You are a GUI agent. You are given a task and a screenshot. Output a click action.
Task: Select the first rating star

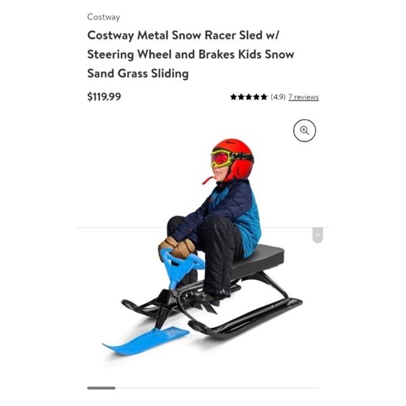pos(233,97)
